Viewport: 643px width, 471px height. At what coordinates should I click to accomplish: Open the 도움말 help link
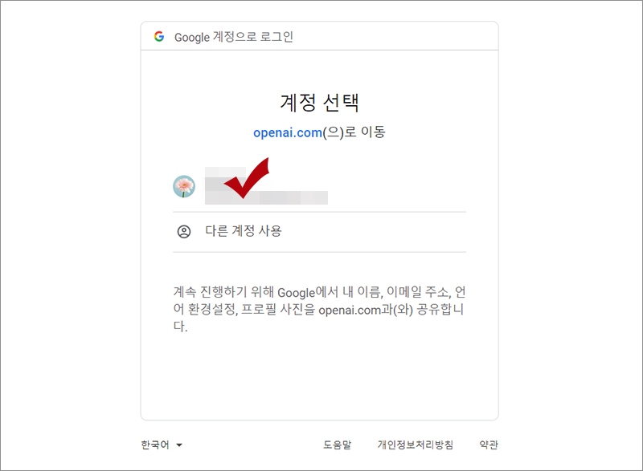point(337,445)
